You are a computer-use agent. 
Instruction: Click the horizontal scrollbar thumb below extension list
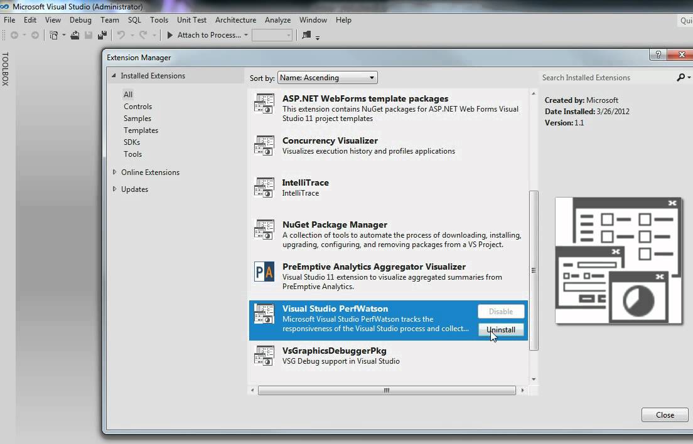click(x=387, y=390)
